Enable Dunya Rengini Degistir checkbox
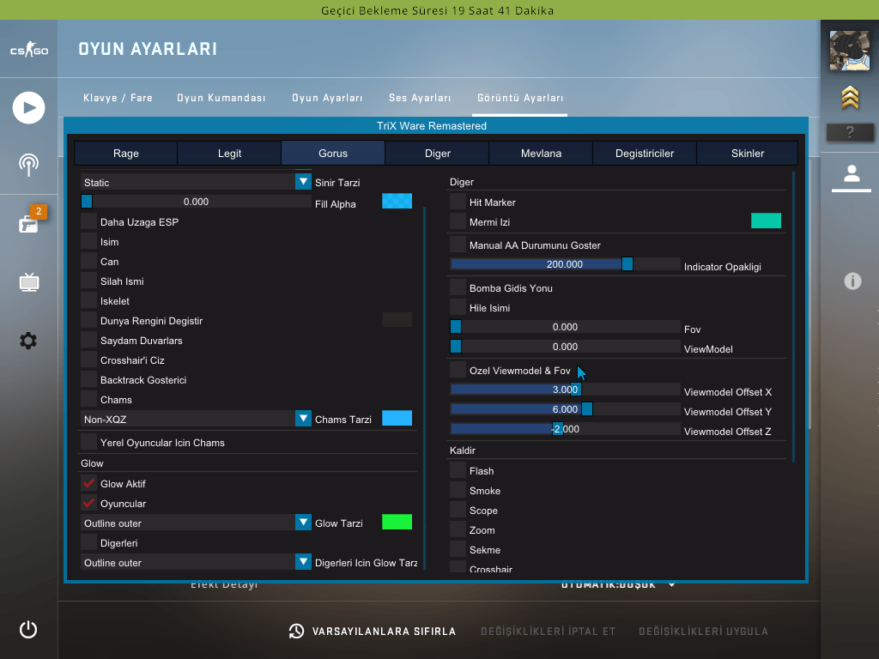Image resolution: width=879 pixels, height=659 pixels. tap(88, 321)
